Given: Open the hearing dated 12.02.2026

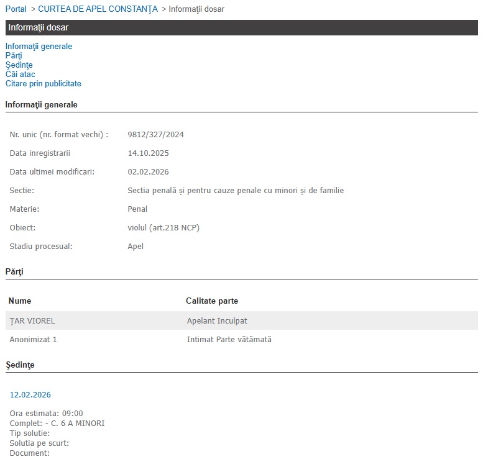Looking at the screenshot, I should point(30,395).
